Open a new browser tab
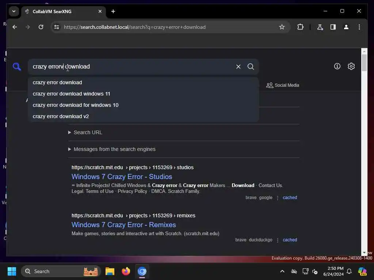This screenshot has width=374, height=280. pyautogui.click(x=113, y=11)
